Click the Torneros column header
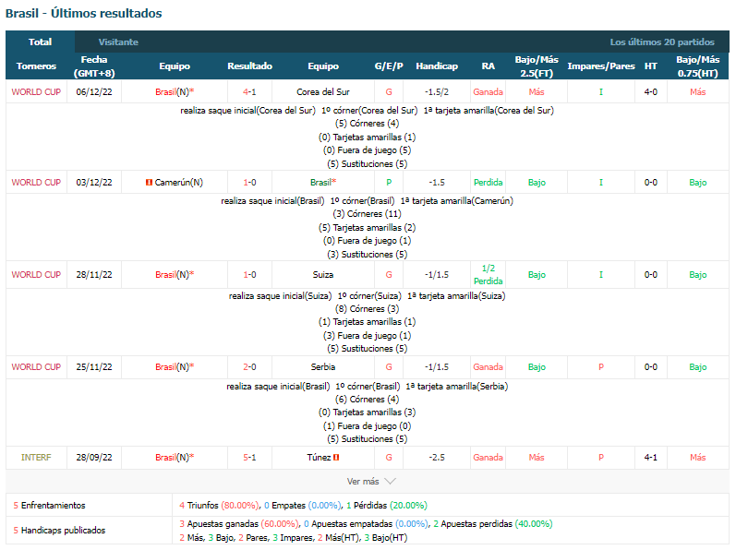Viewport: 736px width, 550px height. (x=36, y=66)
